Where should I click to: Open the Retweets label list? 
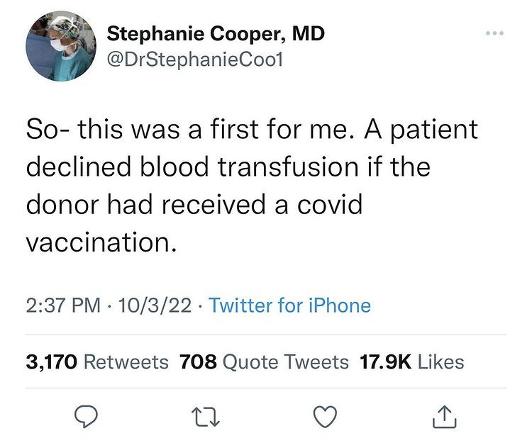(126, 362)
